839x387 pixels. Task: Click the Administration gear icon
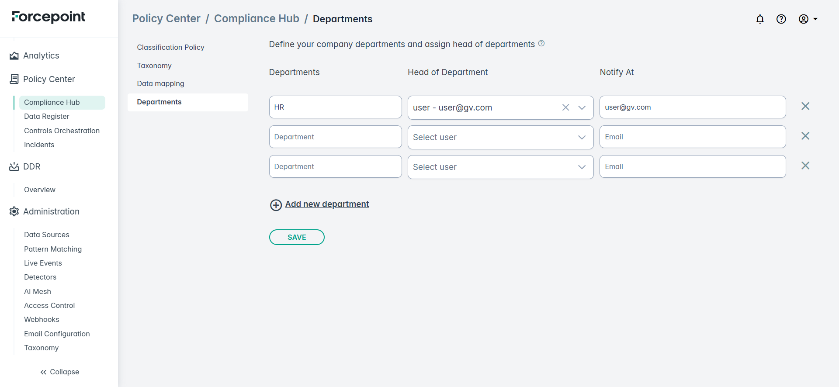point(14,211)
